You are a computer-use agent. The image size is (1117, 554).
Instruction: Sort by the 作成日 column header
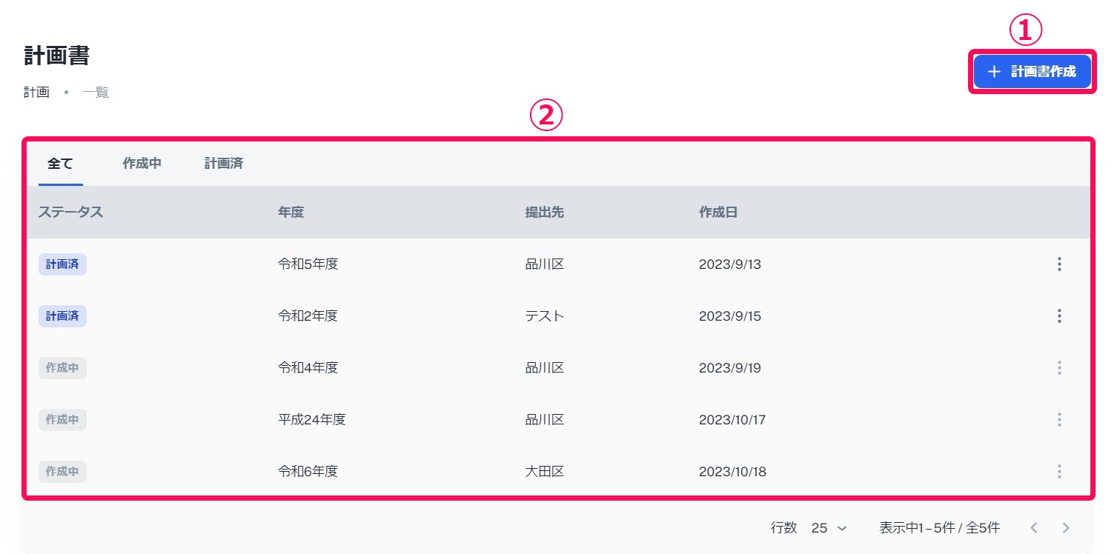[x=718, y=213]
